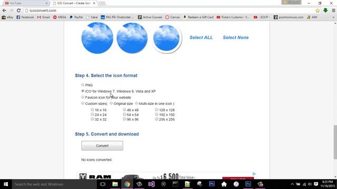Open the volume control in system tray

pos(310,184)
